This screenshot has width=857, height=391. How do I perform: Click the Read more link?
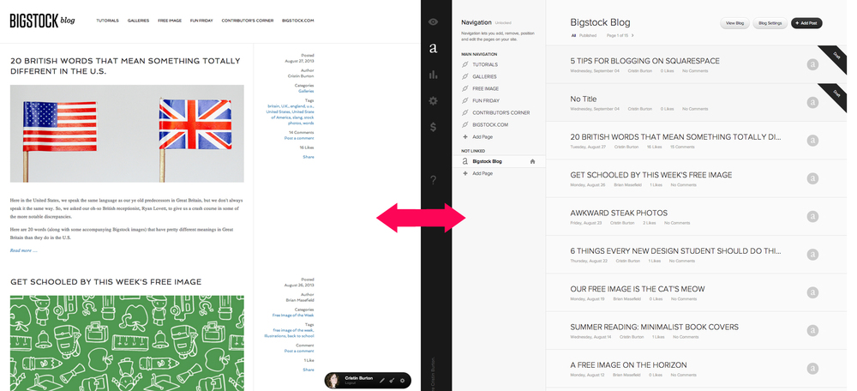tap(23, 250)
